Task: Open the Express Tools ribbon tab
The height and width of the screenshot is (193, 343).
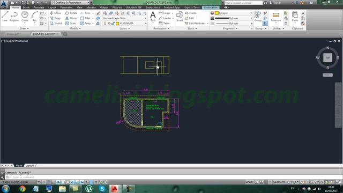Action: click(192, 8)
